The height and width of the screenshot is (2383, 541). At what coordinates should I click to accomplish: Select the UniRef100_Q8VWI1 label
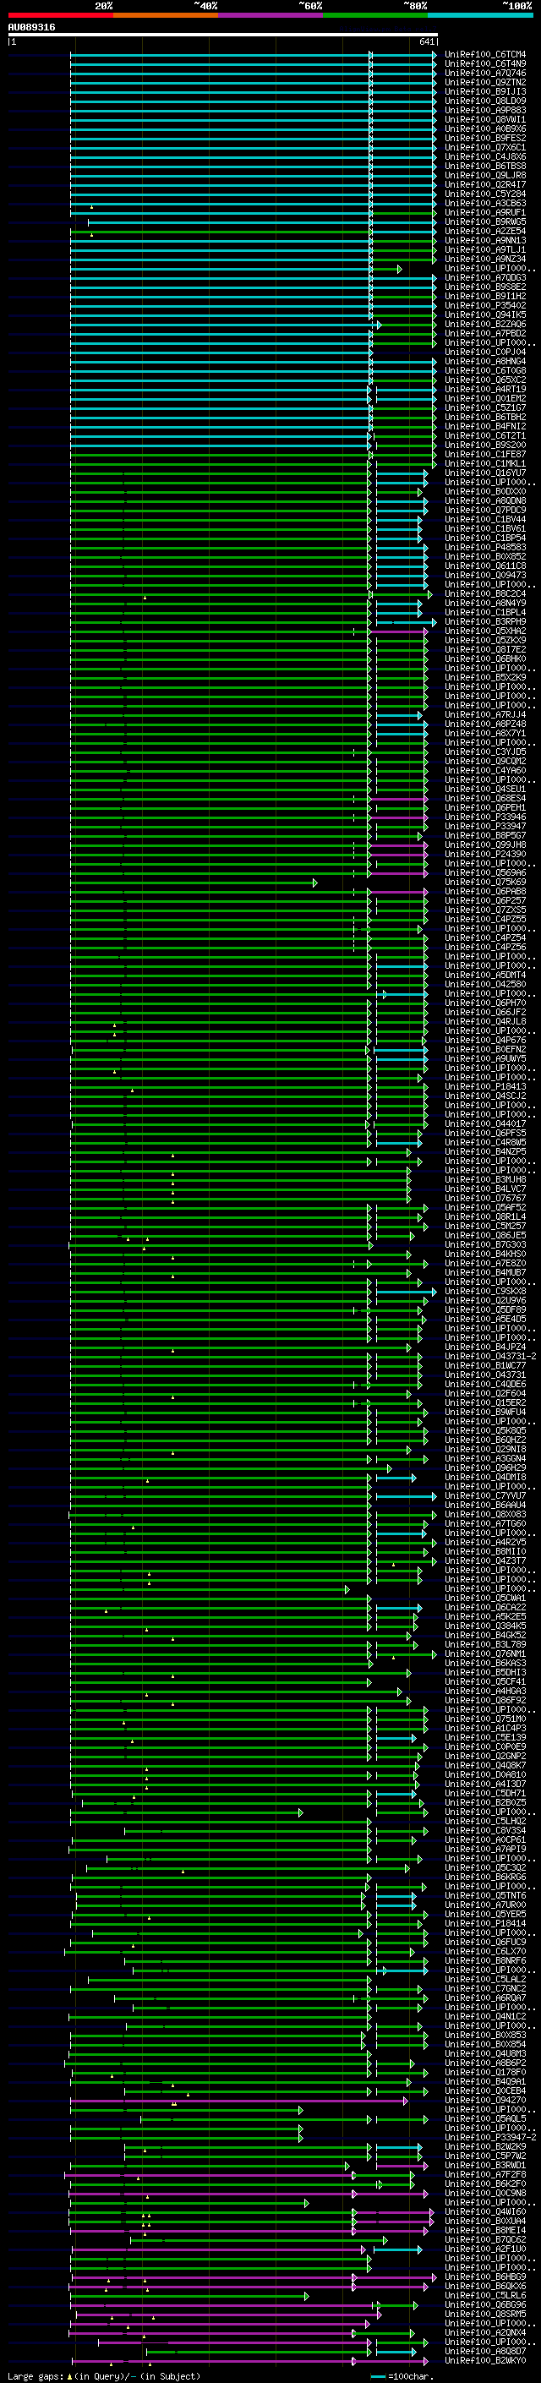pyautogui.click(x=485, y=119)
